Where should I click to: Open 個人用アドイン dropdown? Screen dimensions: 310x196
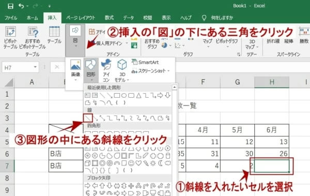(x=109, y=43)
